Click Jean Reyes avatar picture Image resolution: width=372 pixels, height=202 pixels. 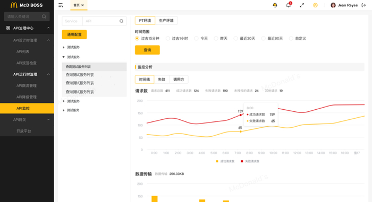pos(333,5)
